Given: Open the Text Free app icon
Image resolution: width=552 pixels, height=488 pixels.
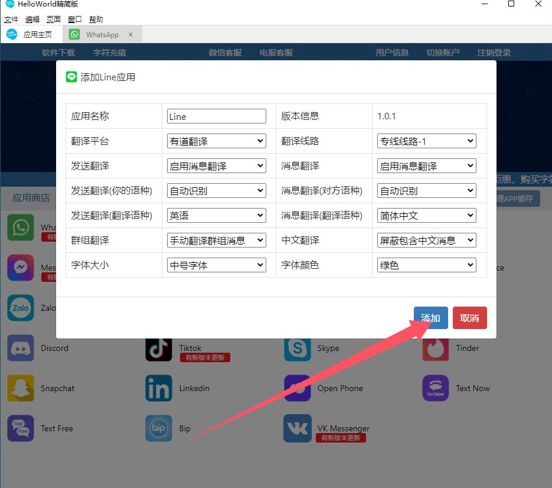Looking at the screenshot, I should tap(21, 428).
